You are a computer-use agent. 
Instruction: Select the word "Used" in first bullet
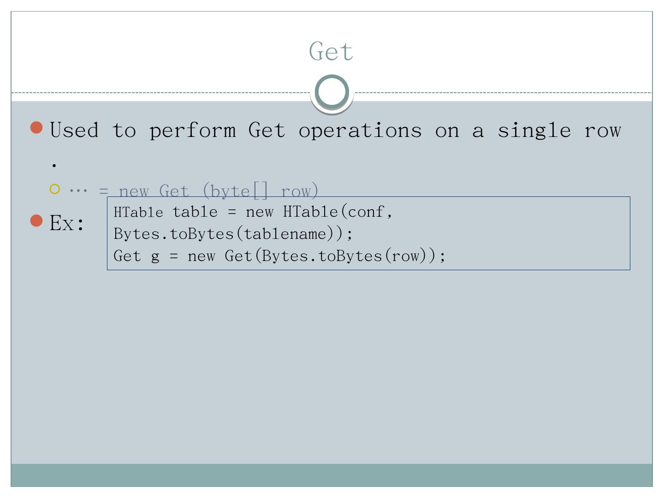point(74,130)
